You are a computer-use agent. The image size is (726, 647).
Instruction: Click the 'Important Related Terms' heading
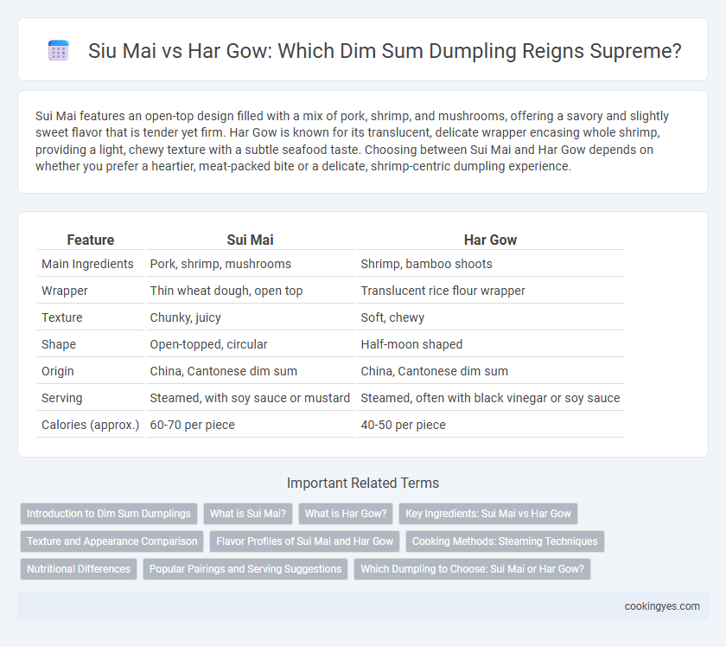point(363,483)
